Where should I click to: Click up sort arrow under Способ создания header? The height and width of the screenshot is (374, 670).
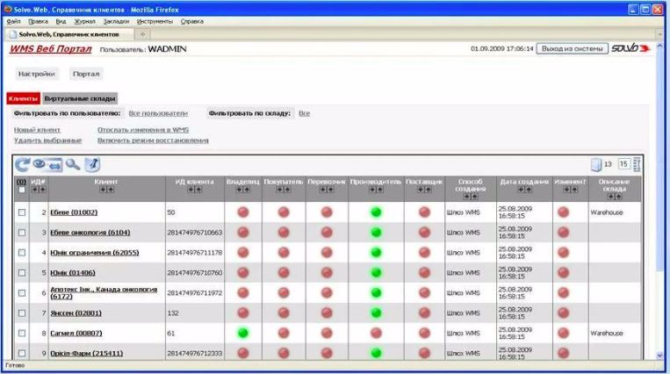tap(474, 197)
